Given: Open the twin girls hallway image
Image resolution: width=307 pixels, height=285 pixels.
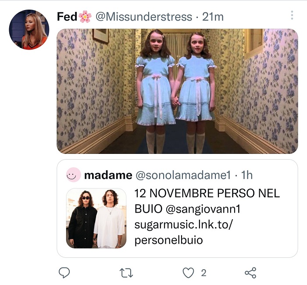Looking at the screenshot, I should point(177,91).
